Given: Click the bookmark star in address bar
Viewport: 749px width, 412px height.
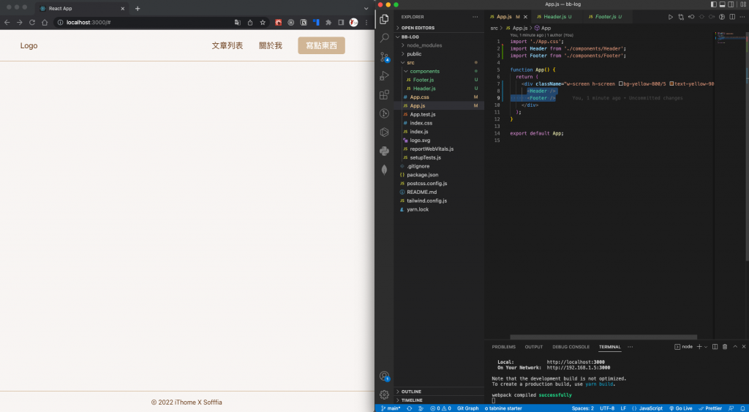Looking at the screenshot, I should point(263,23).
